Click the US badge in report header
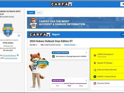This screenshot has width=124, height=93. pos(122,35)
